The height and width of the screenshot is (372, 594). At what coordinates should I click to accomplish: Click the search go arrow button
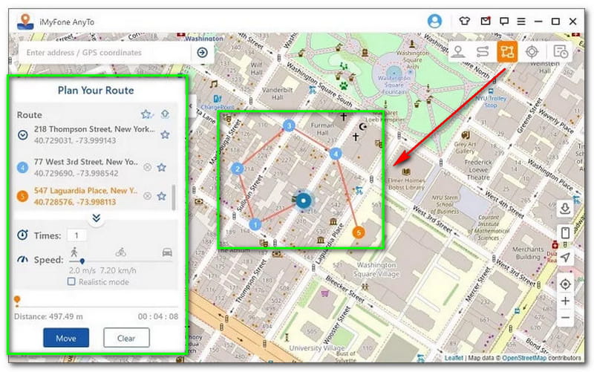(x=202, y=52)
